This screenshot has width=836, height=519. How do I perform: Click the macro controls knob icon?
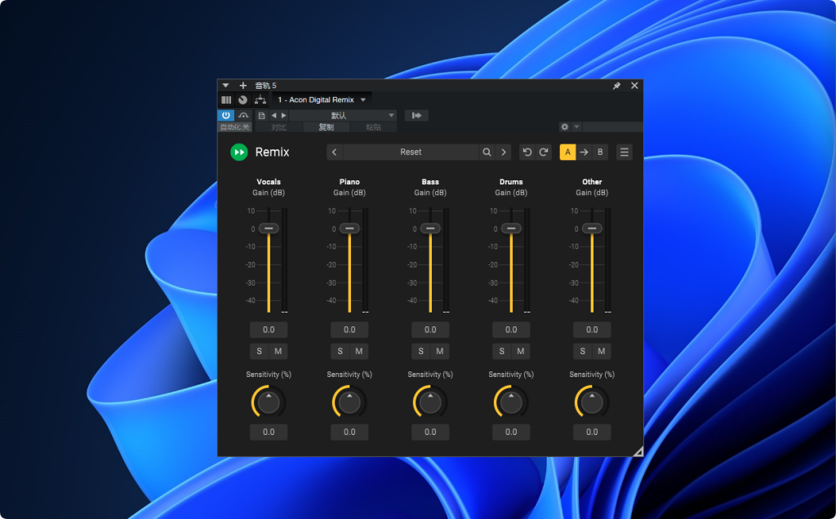click(243, 100)
